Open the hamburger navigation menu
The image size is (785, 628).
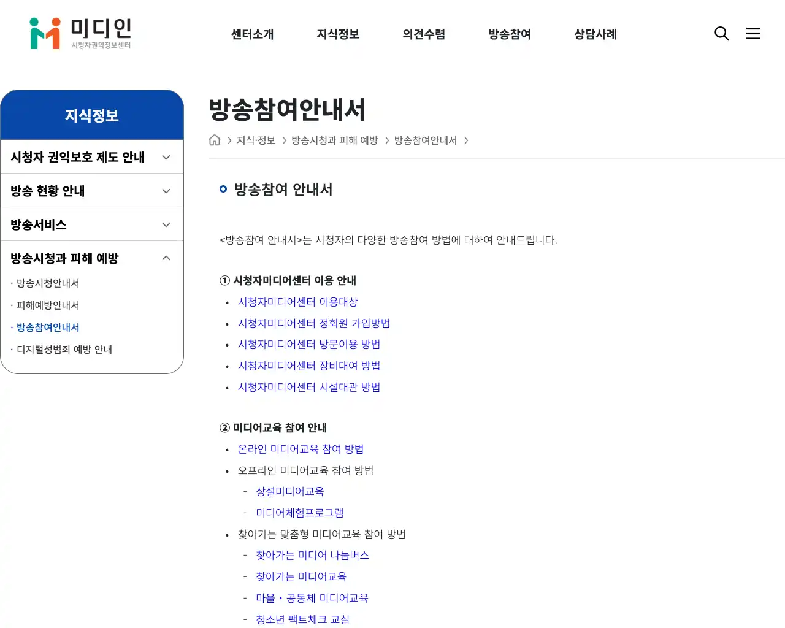point(753,34)
